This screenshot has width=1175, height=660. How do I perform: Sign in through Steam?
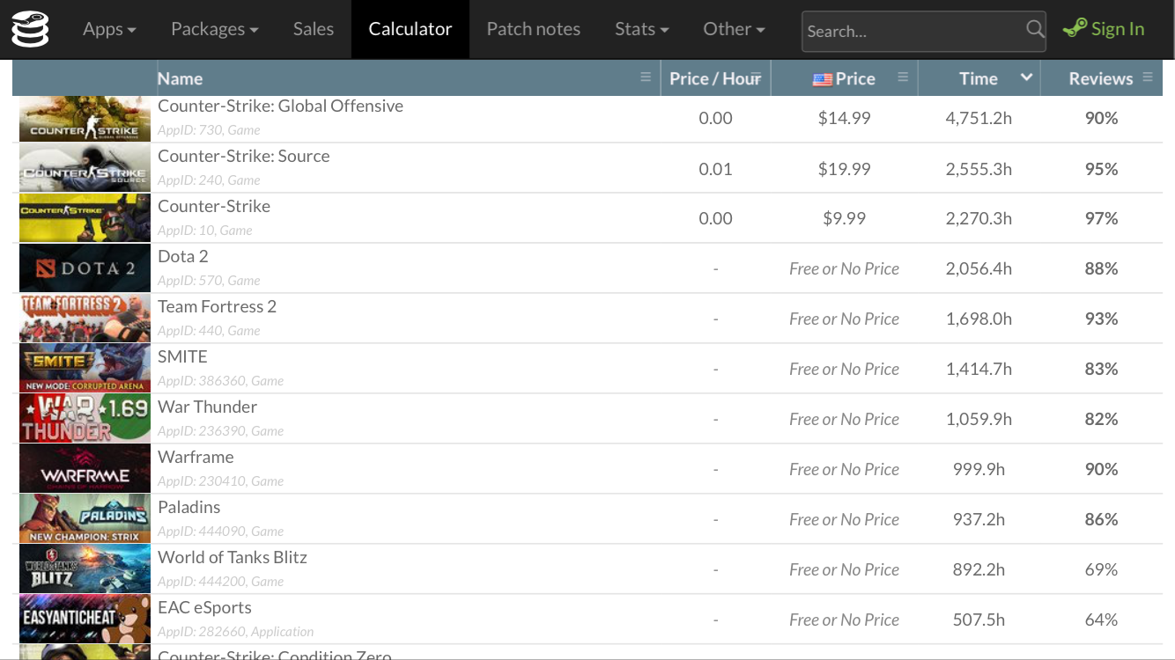(1104, 29)
